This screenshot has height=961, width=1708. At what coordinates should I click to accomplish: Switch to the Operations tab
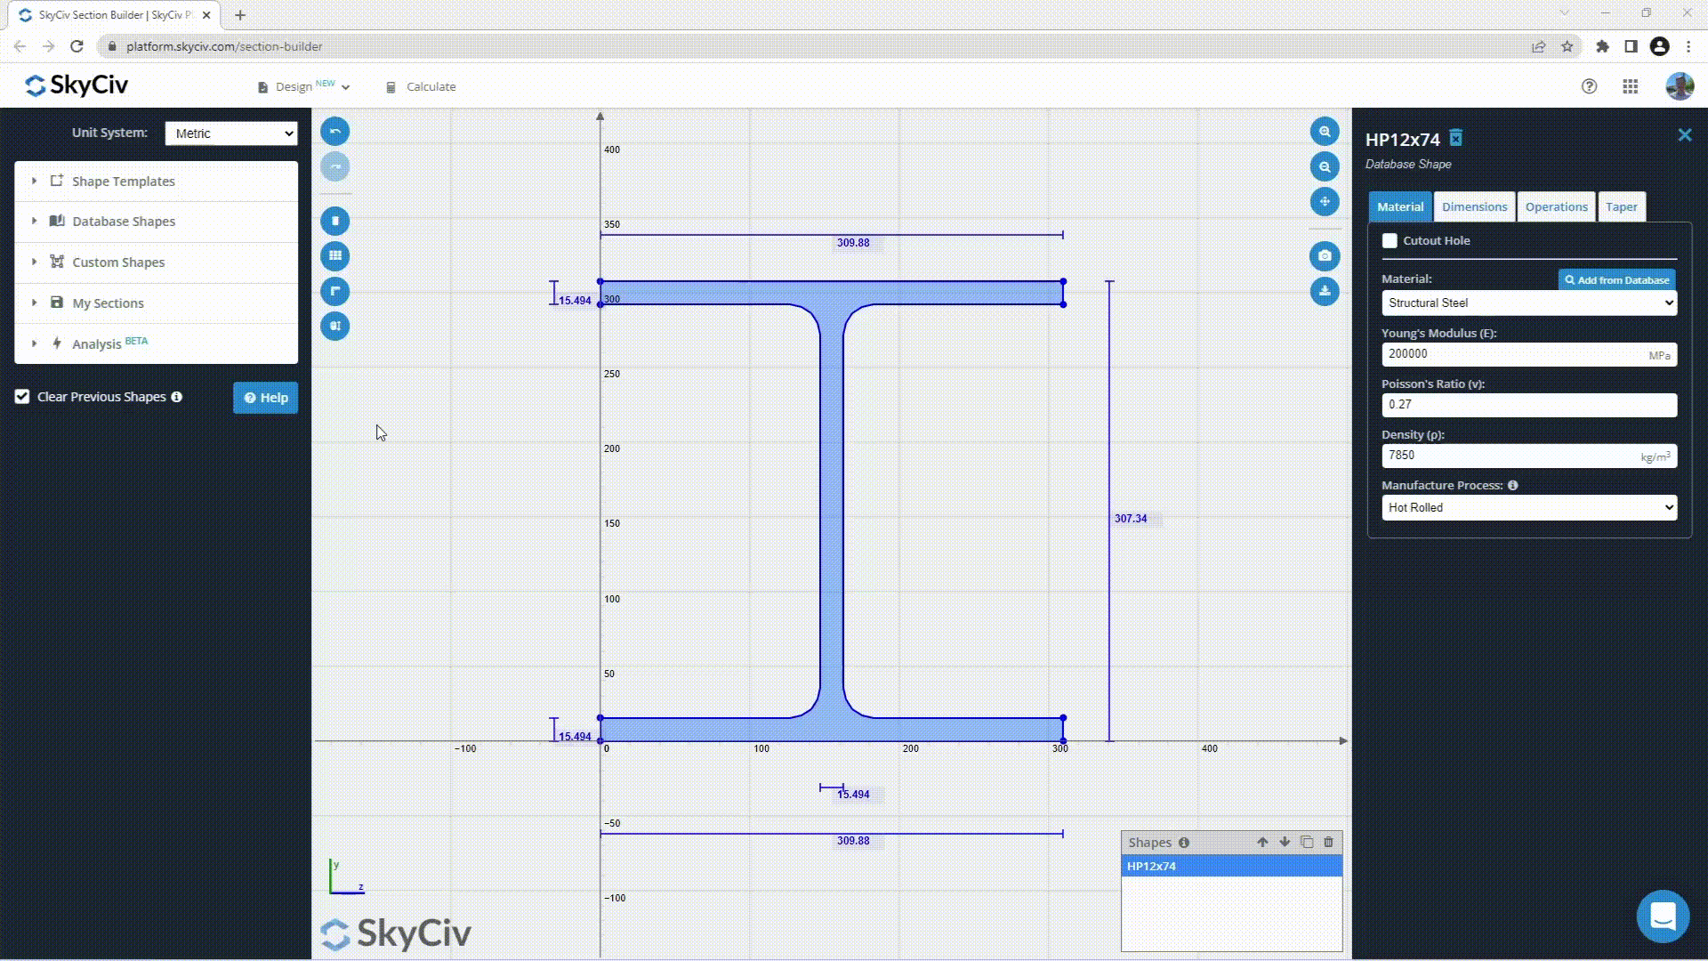point(1556,206)
